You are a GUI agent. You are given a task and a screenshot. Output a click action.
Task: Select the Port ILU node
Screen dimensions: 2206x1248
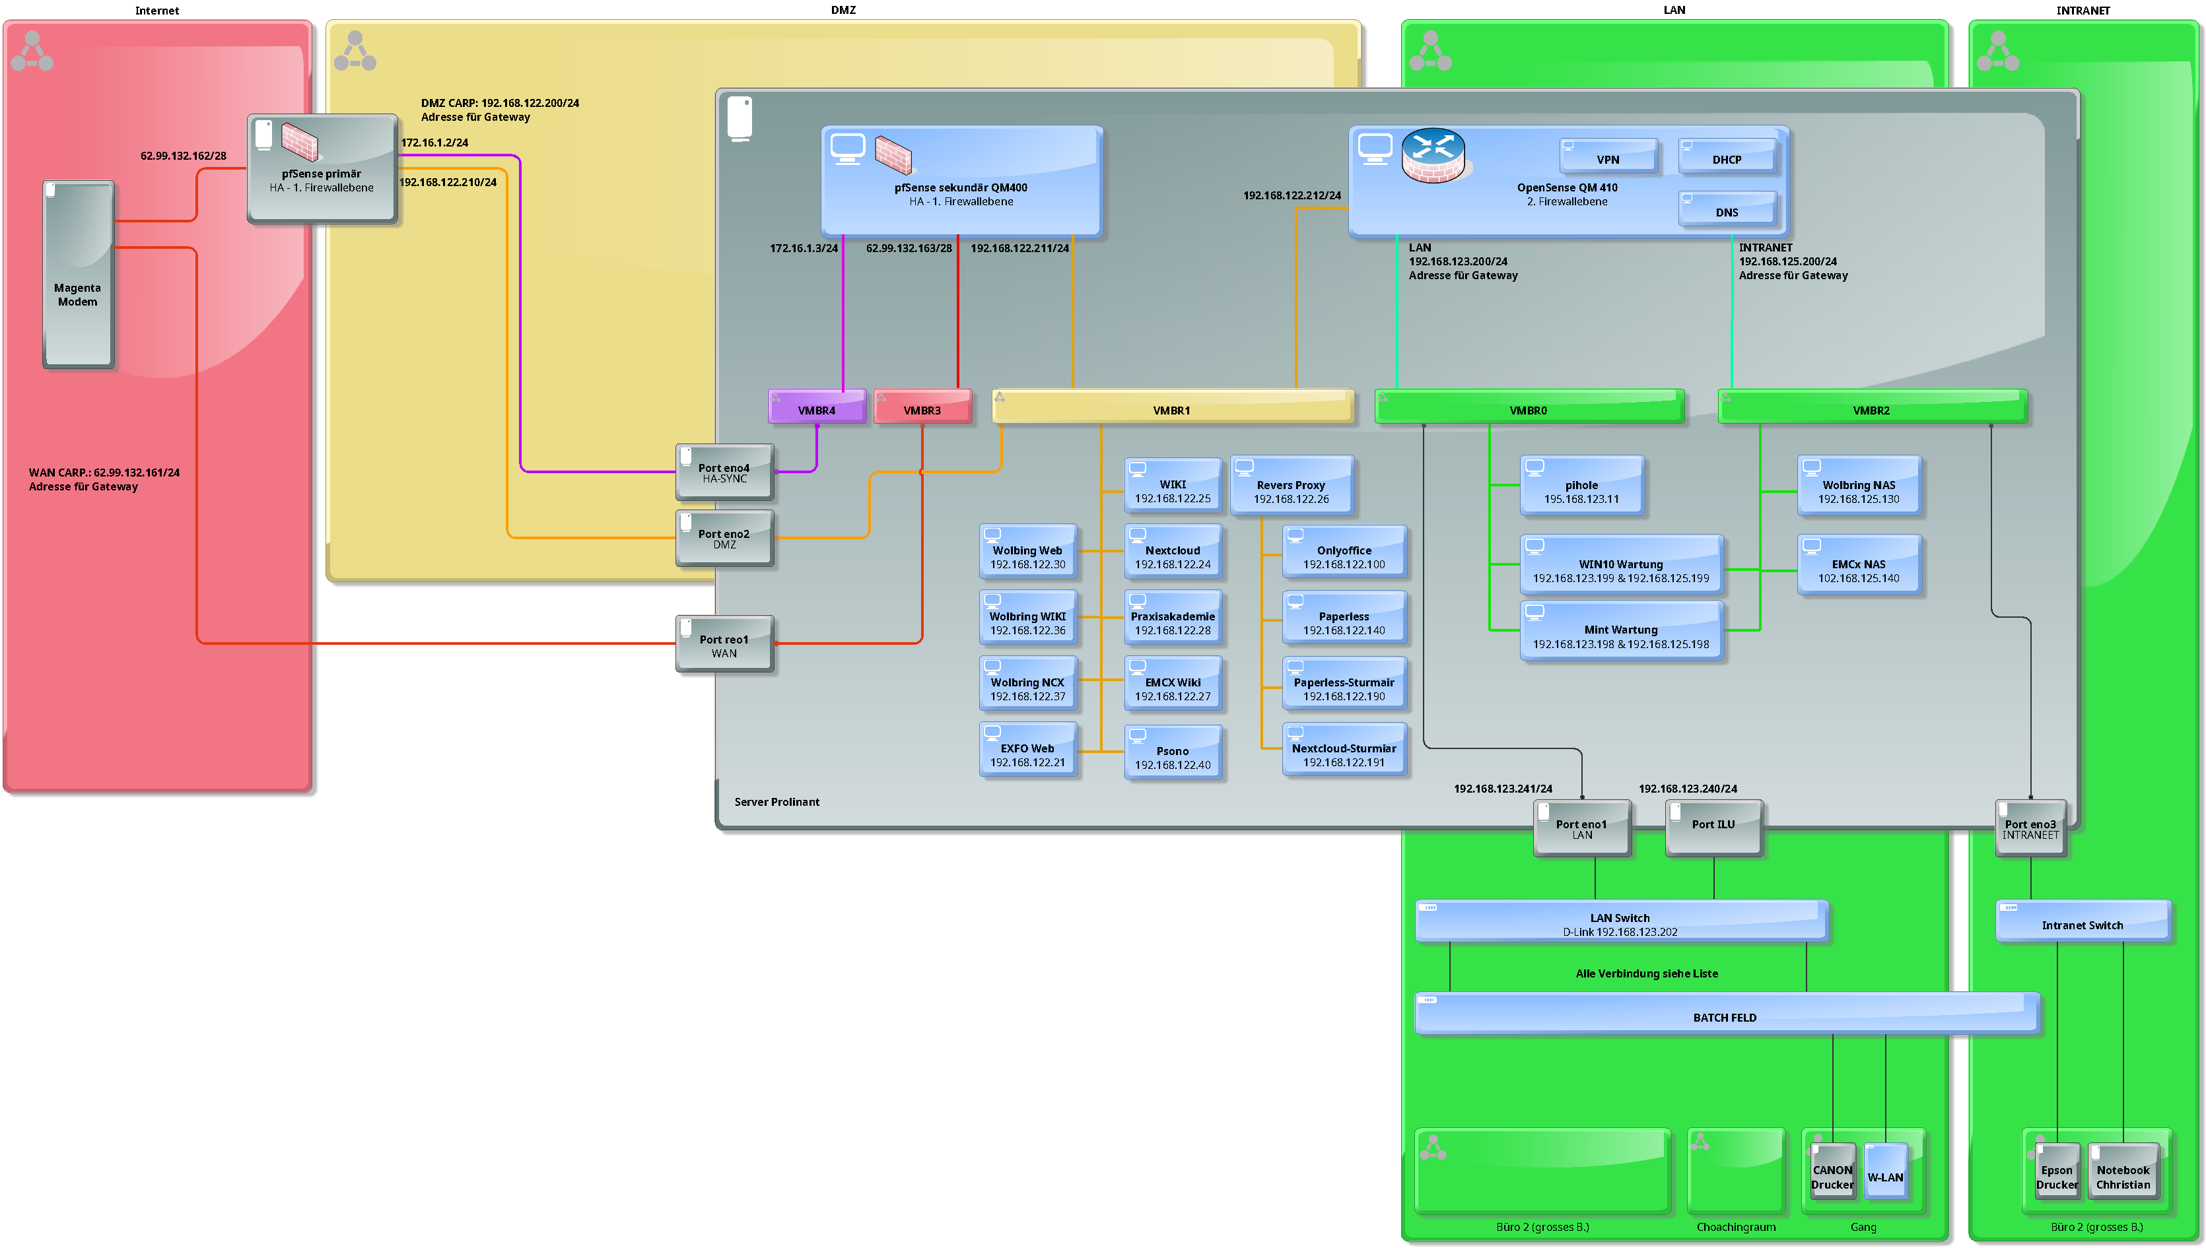pos(1714,829)
